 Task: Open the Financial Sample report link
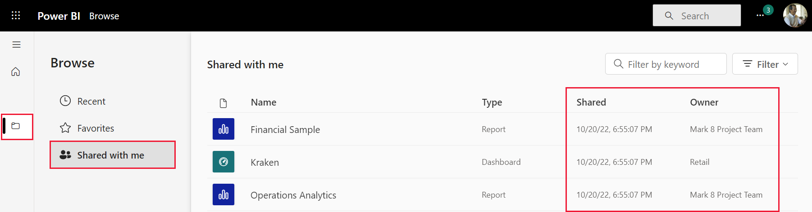pyautogui.click(x=285, y=130)
